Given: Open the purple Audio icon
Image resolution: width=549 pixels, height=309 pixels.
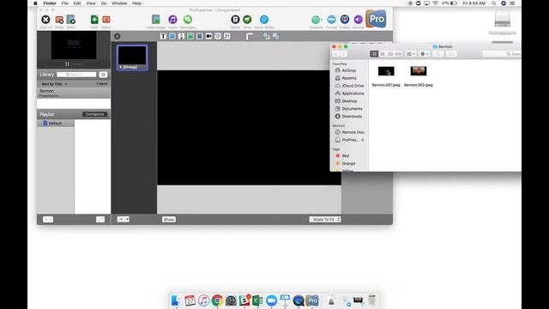Looking at the screenshot, I should coord(172,20).
